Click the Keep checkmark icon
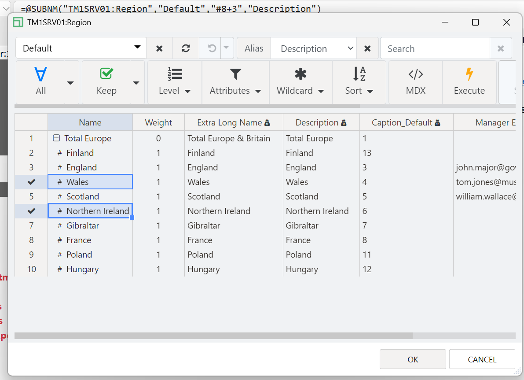This screenshot has height=380, width=524. click(106, 74)
